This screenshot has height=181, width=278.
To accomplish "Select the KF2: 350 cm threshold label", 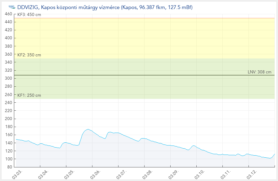I will [x=29, y=55].
